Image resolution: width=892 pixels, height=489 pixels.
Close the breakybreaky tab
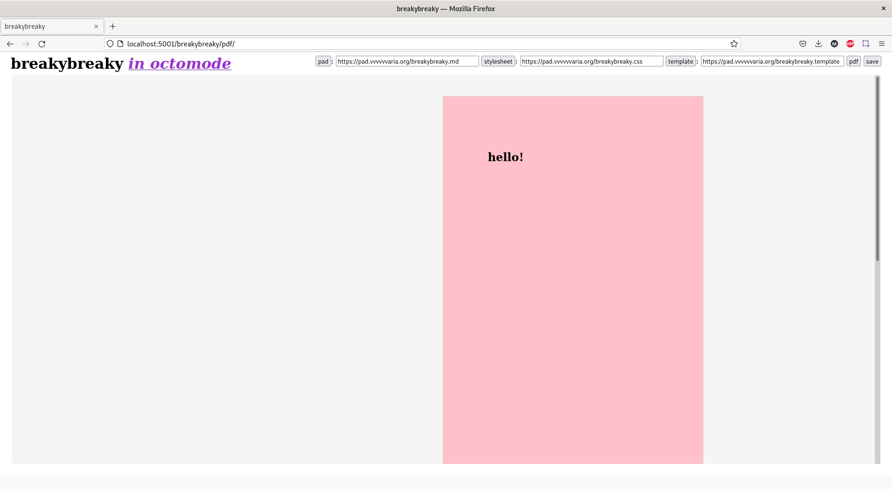pos(96,26)
